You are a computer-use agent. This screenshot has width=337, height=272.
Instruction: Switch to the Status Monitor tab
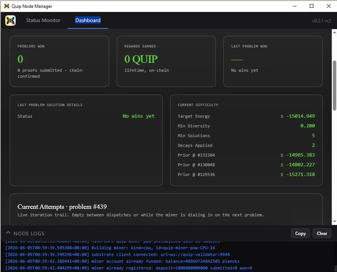coord(43,20)
